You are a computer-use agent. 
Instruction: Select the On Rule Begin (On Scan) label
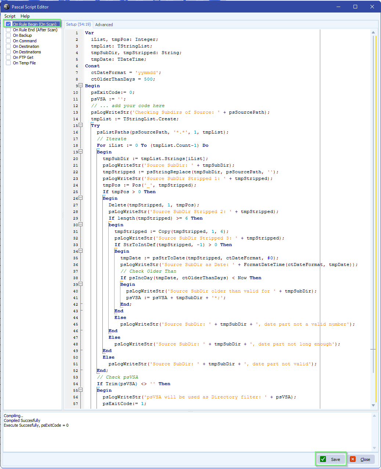coord(35,24)
